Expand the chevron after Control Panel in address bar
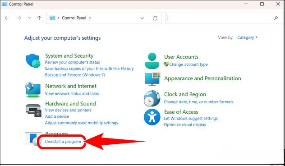 pos(90,18)
